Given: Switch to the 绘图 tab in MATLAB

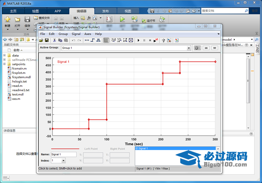Looking at the screenshot, I should 36,11.
